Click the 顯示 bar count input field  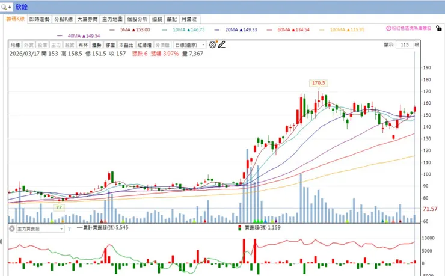[x=405, y=44]
